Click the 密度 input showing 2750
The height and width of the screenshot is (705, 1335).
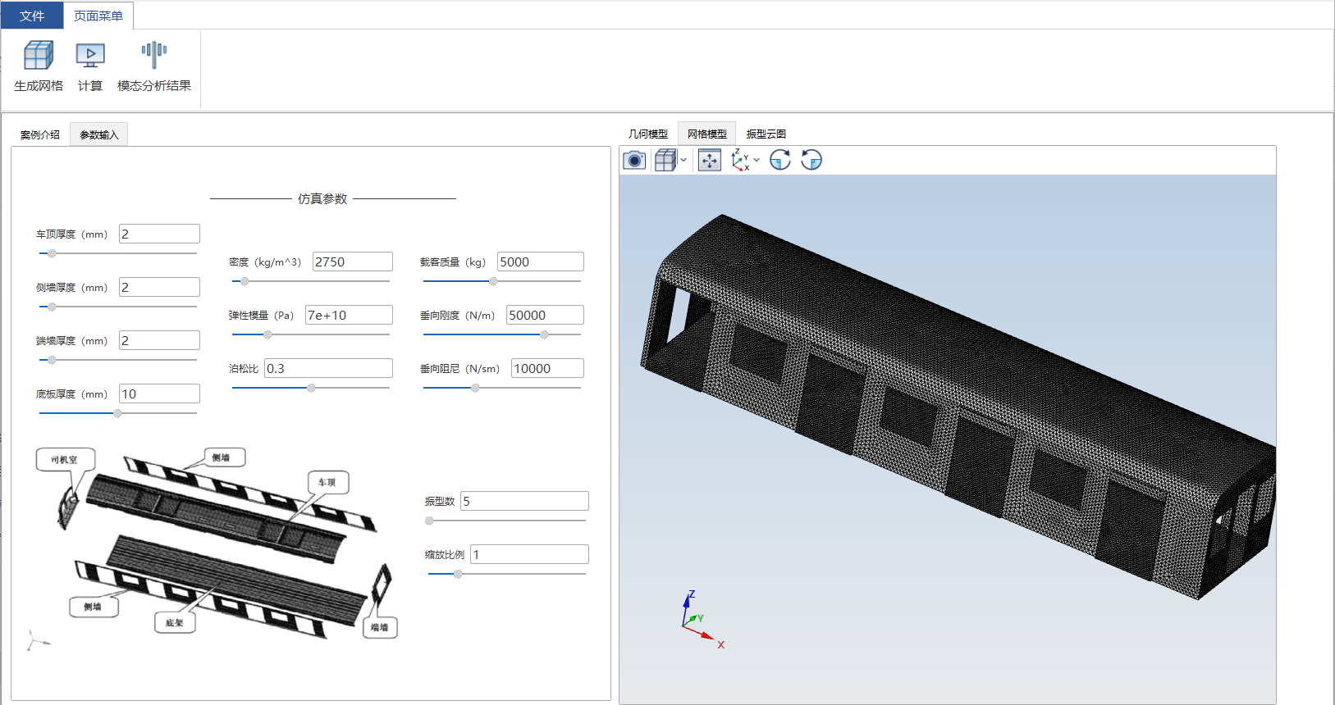[353, 262]
